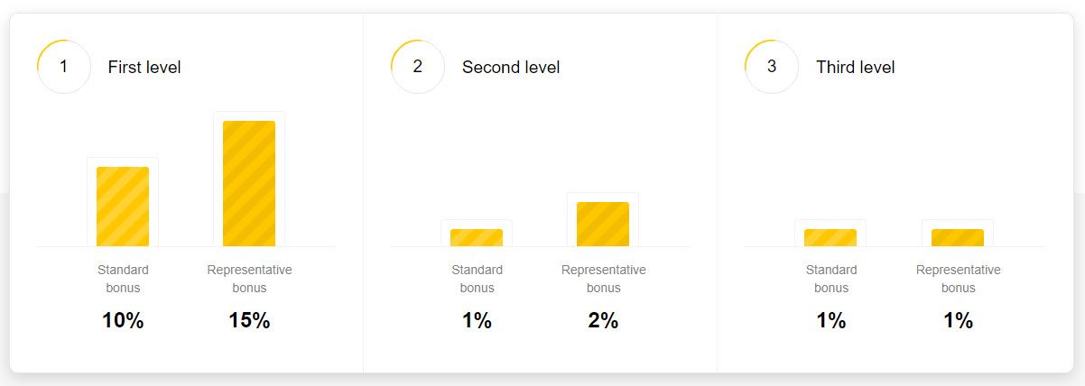The width and height of the screenshot is (1085, 386).
Task: Click Standard bonus label under Third level
Action: point(831,279)
